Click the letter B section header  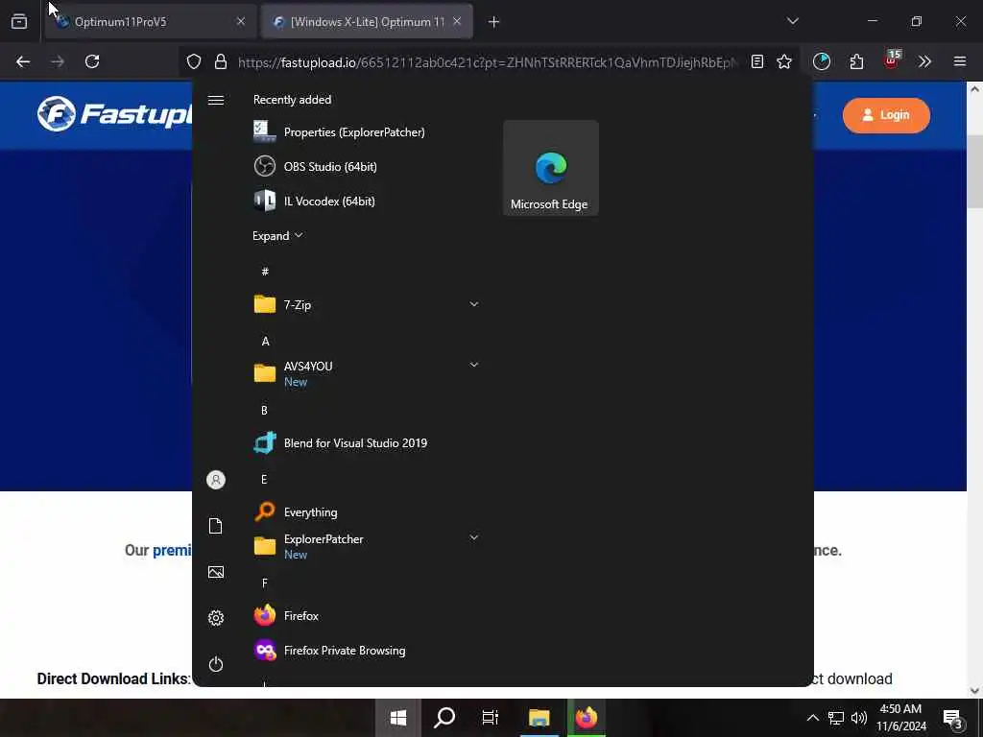tap(264, 411)
